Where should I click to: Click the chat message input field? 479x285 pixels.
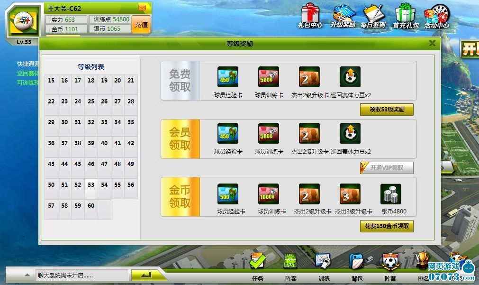pos(81,275)
